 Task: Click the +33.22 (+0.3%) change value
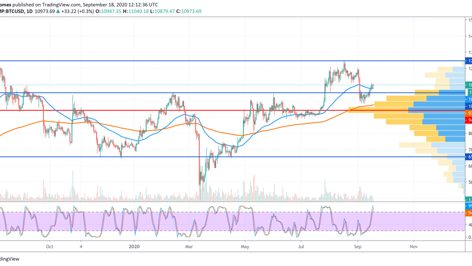pos(78,11)
